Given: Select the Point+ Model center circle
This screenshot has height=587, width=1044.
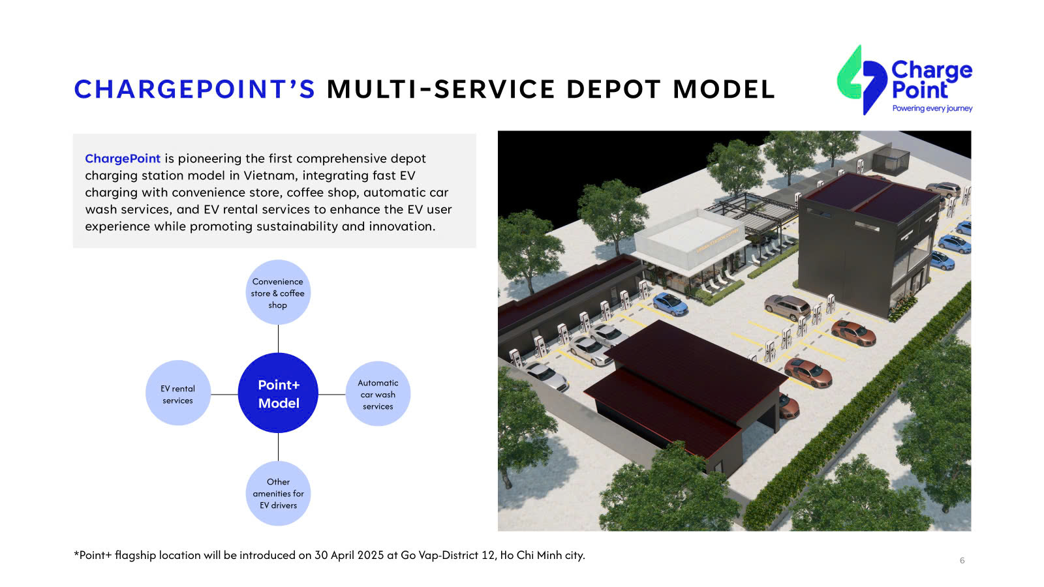Looking at the screenshot, I should tap(279, 393).
